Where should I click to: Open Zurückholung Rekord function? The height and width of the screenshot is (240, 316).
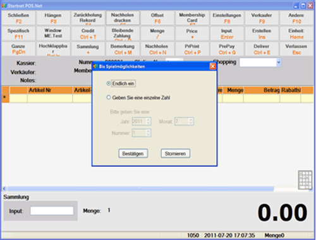(88, 18)
